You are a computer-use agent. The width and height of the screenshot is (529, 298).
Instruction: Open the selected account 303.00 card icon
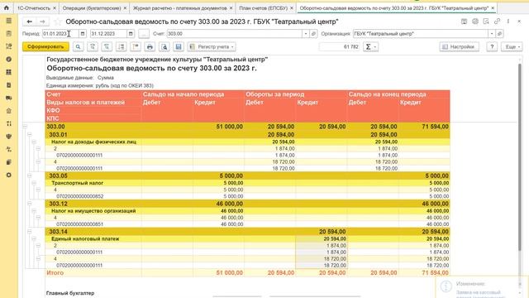point(313,34)
